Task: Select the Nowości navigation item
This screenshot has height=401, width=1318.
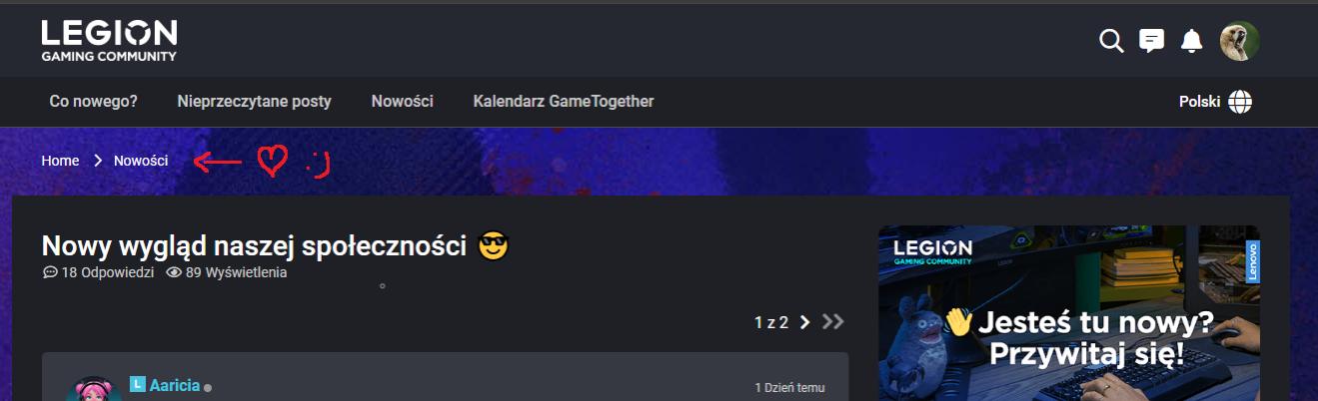Action: (402, 102)
